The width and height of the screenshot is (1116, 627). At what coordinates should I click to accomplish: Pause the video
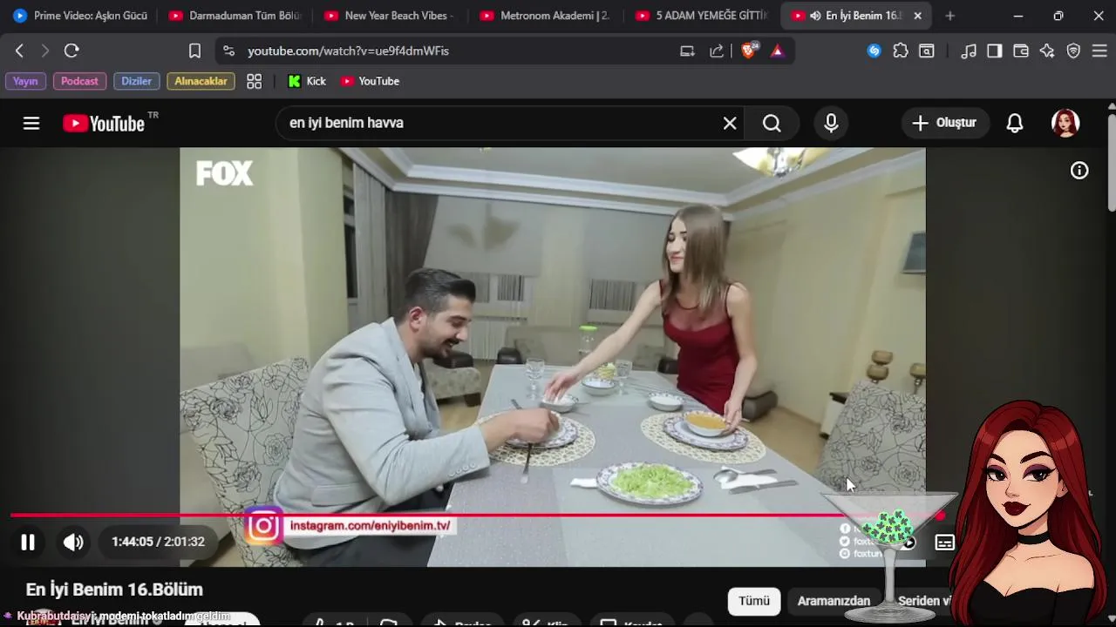(28, 542)
